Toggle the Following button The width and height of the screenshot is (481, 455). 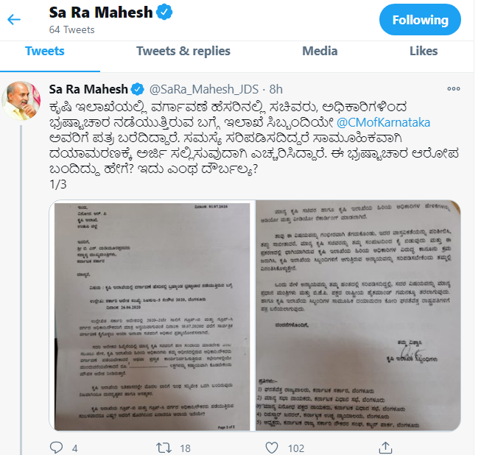[420, 20]
